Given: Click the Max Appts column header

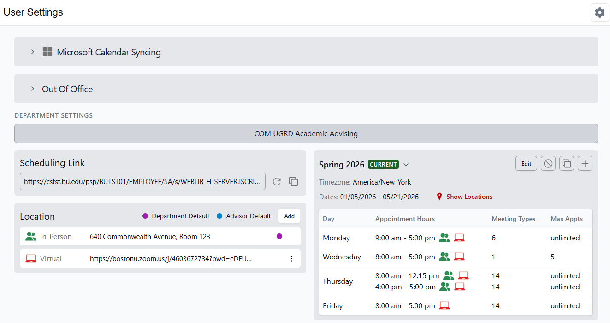Looking at the screenshot, I should coord(567,219).
